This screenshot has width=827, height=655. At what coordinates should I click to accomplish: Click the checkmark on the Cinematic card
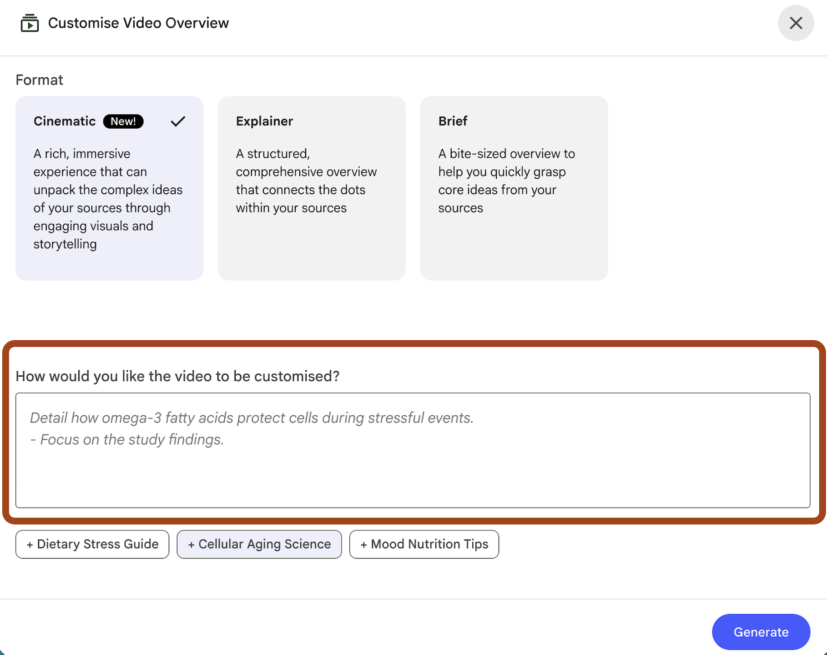(178, 121)
